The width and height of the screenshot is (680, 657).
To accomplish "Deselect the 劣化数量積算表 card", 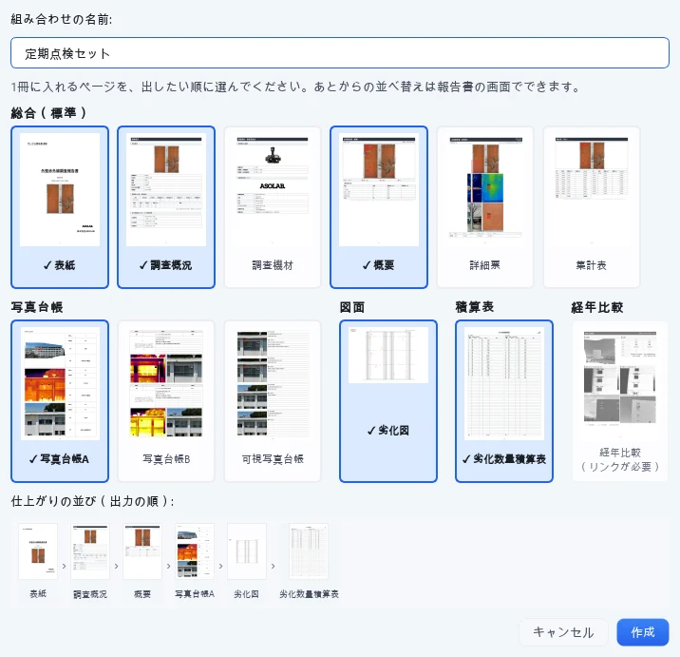I will click(504, 401).
